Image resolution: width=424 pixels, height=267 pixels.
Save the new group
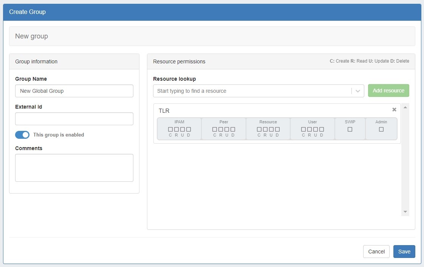point(404,252)
